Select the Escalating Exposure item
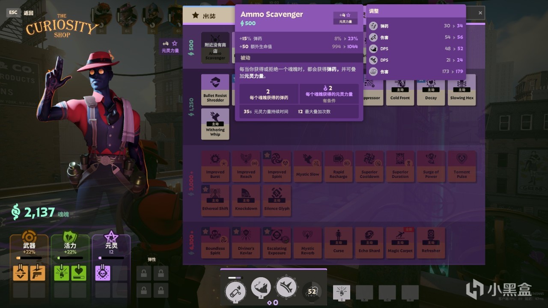548x308 pixels. pyautogui.click(x=277, y=243)
